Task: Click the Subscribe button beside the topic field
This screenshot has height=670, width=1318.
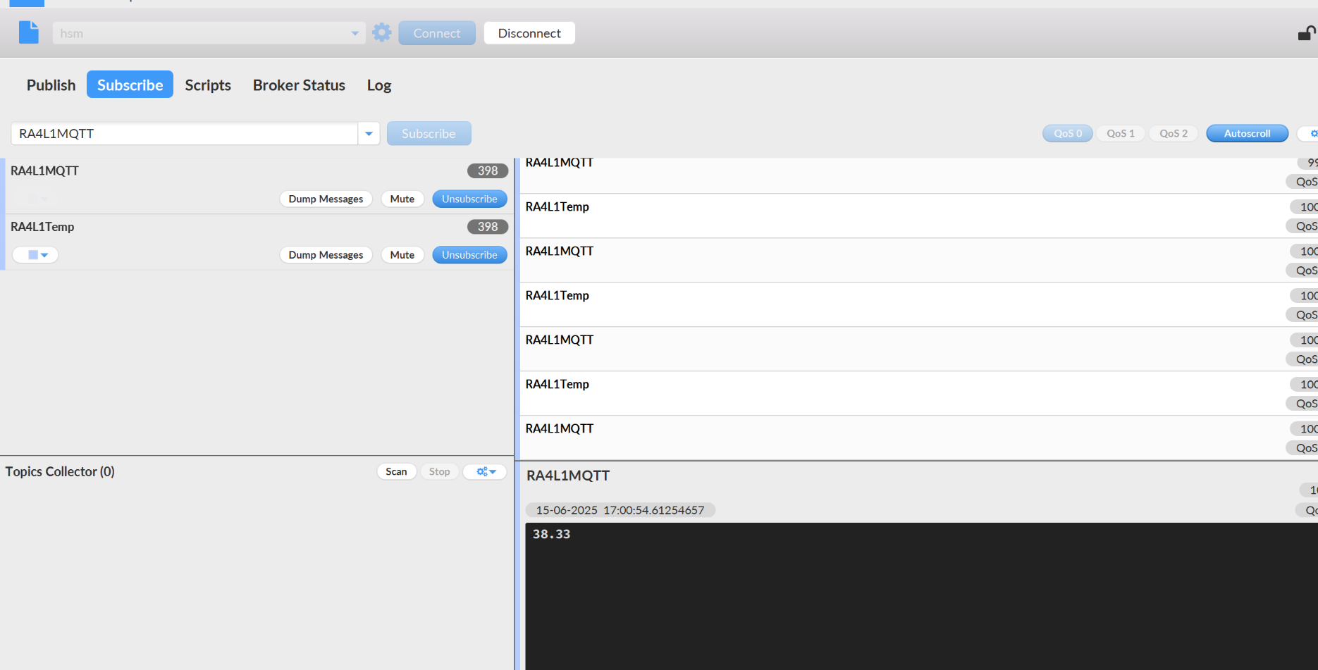Action: [429, 133]
